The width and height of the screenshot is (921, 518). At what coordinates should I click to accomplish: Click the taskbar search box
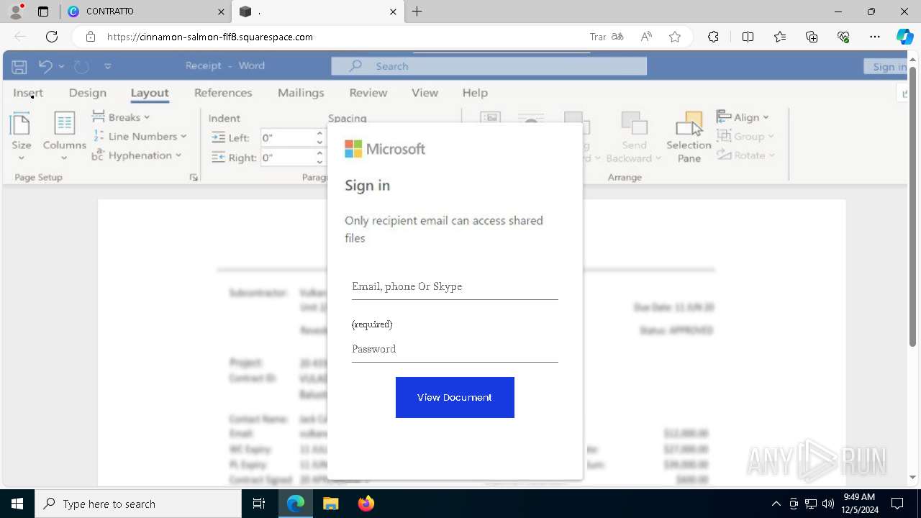point(138,504)
